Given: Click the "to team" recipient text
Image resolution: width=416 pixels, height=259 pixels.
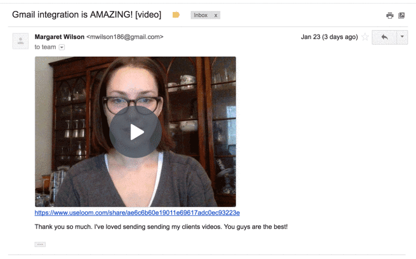Looking at the screenshot, I should coord(45,47).
